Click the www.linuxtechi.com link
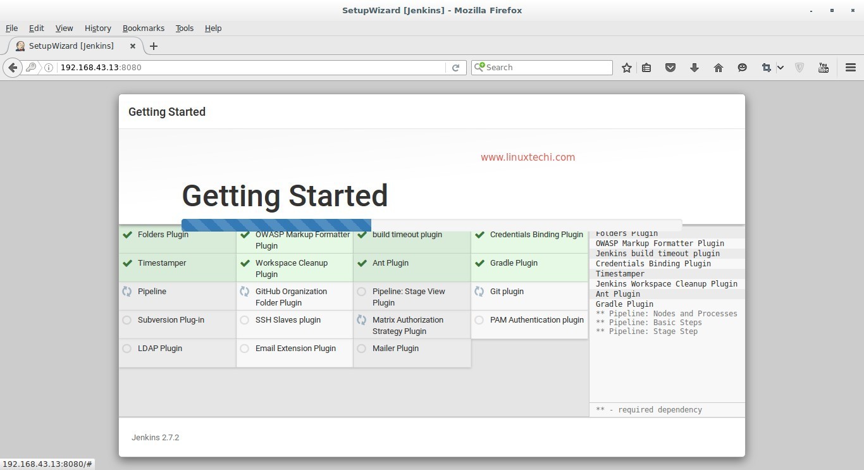Screen dimensions: 864x470 528,157
